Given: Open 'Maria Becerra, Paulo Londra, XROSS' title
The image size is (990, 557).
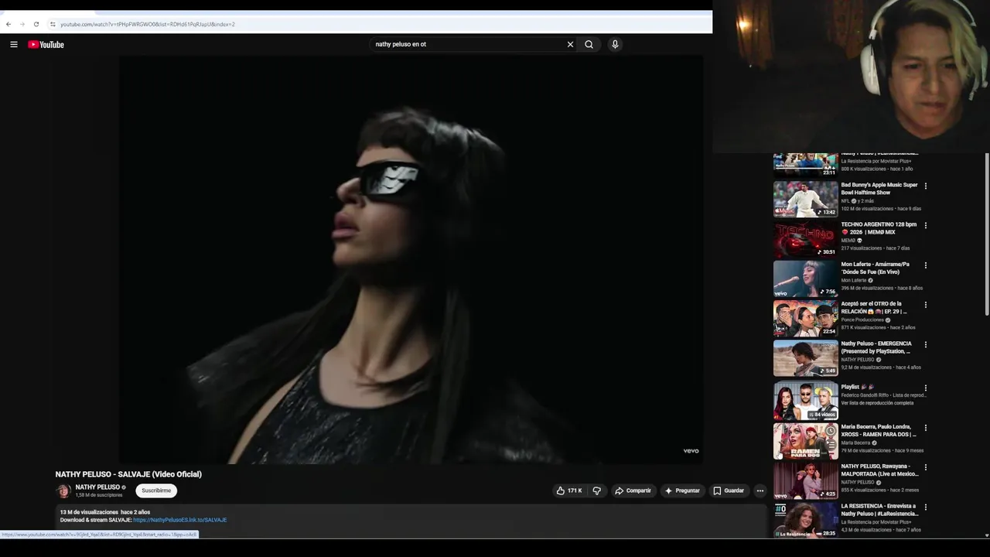Looking at the screenshot, I should tap(879, 430).
